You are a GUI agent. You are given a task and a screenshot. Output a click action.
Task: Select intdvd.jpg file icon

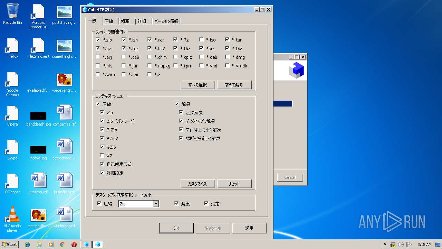38,153
